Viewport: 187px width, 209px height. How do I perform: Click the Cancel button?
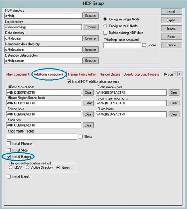tap(171, 45)
